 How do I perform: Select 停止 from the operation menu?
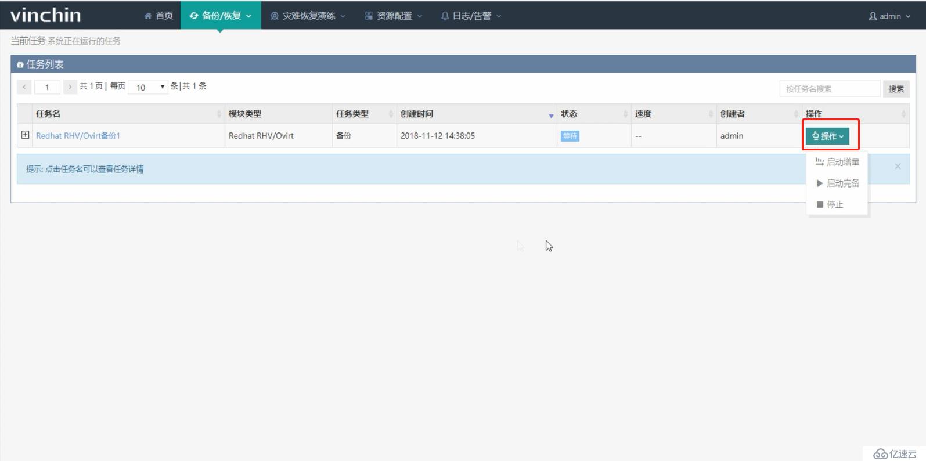click(x=837, y=204)
